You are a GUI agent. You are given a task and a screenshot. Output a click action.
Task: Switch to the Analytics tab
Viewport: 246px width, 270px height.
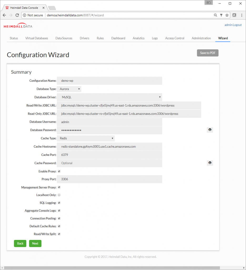138,38
